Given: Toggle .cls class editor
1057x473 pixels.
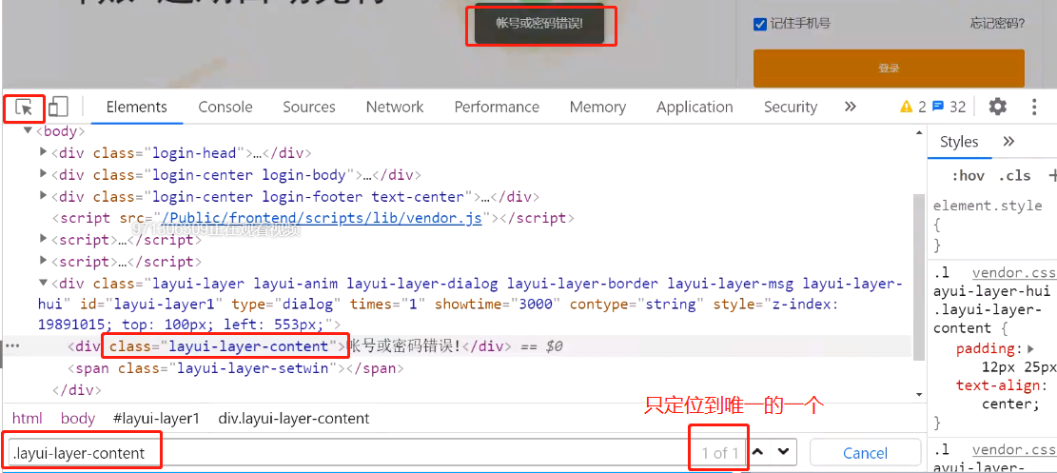Looking at the screenshot, I should pos(1014,175).
